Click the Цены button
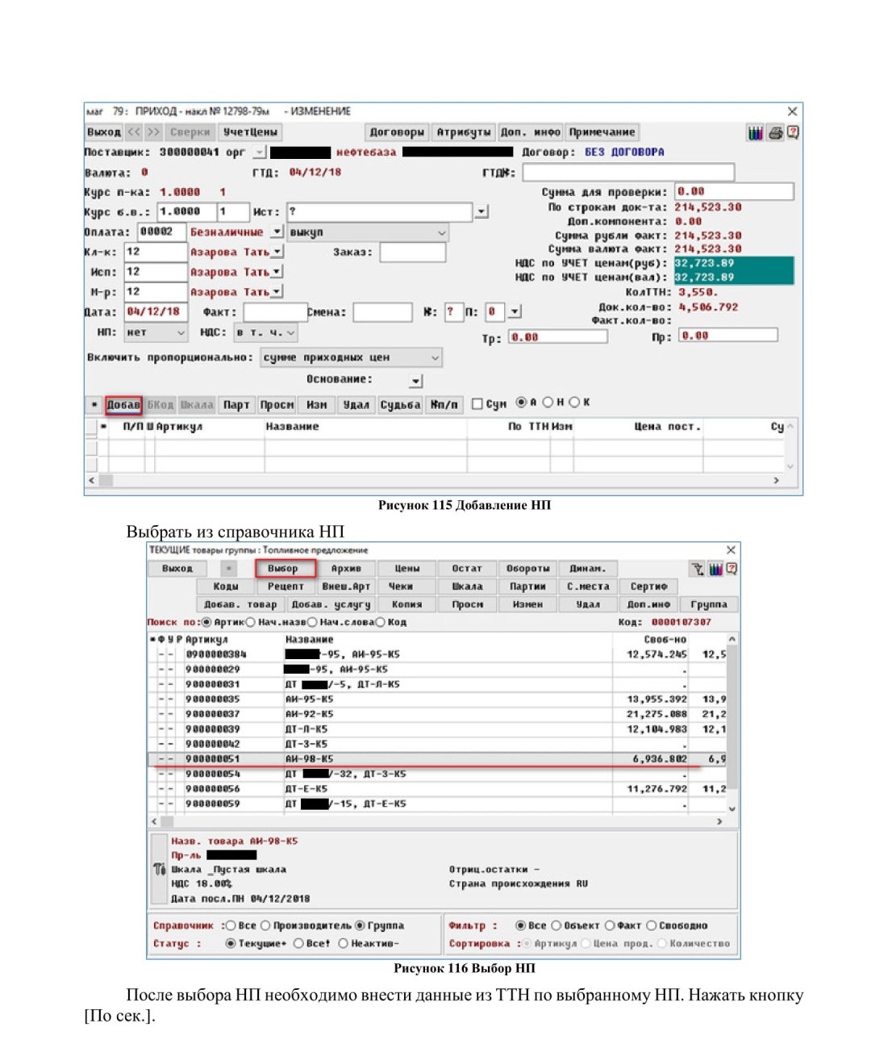Image resolution: width=888 pixels, height=1048 pixels. pos(407,569)
